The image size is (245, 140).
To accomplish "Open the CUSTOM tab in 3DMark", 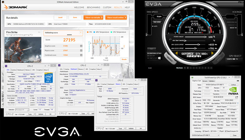I will [x=107, y=7].
